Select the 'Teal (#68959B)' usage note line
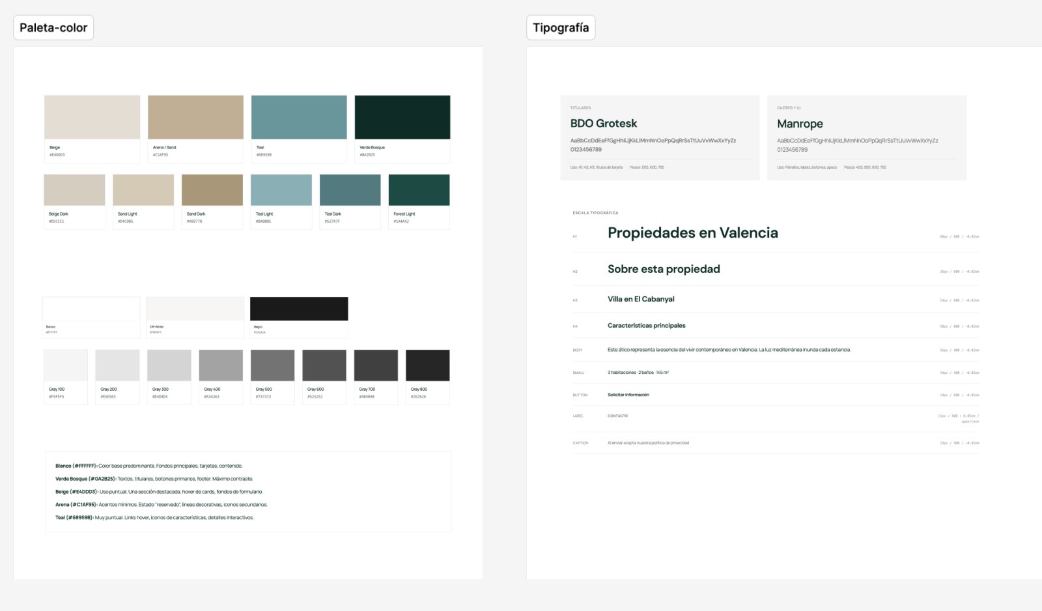1042x611 pixels. coord(155,518)
